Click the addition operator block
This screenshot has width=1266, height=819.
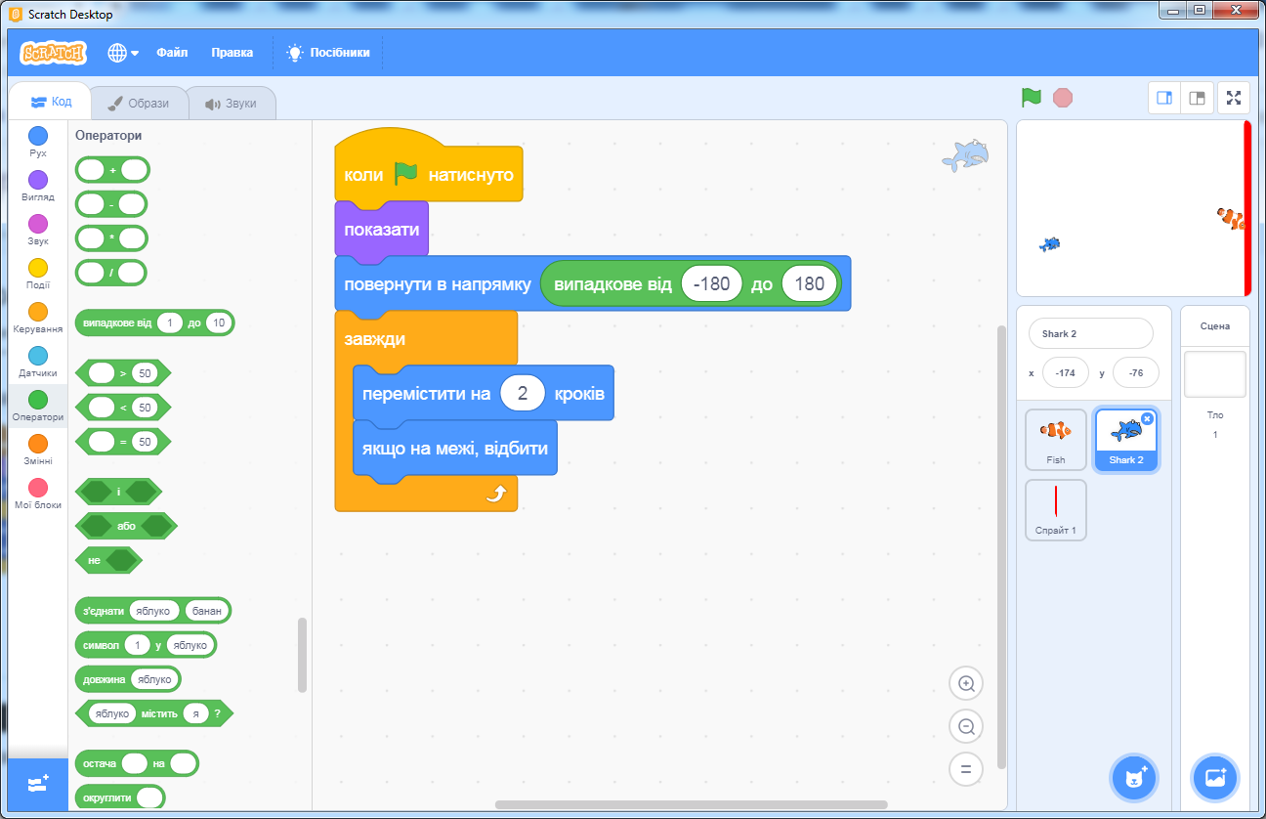coord(112,170)
